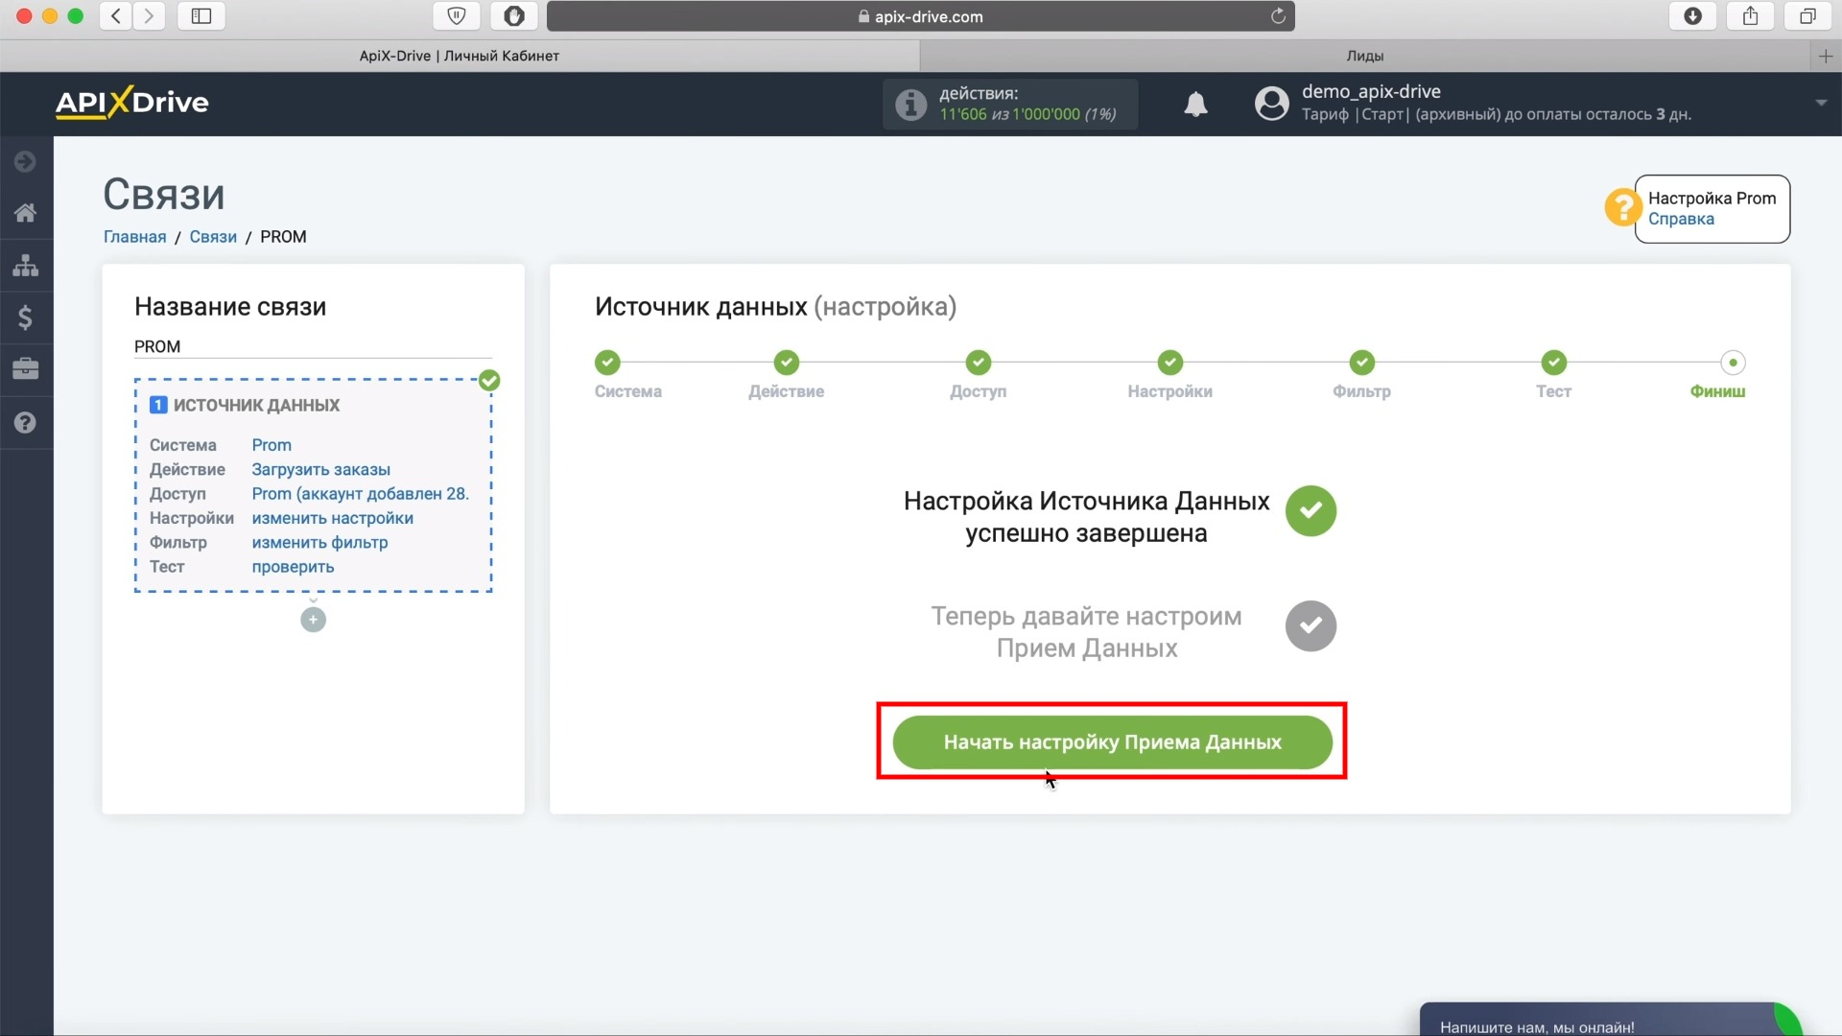
Task: Click the ApiX-Drive logo
Action: [131, 102]
